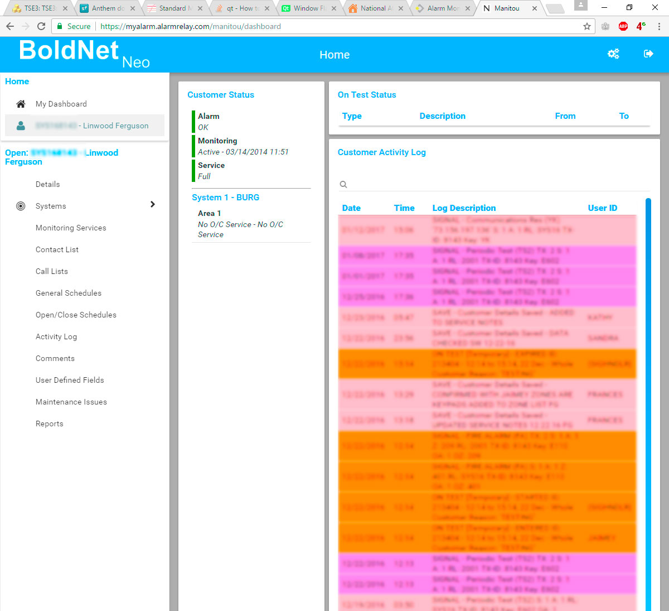The image size is (669, 611).
Task: Open Systems in the customer menu
Action: (51, 206)
